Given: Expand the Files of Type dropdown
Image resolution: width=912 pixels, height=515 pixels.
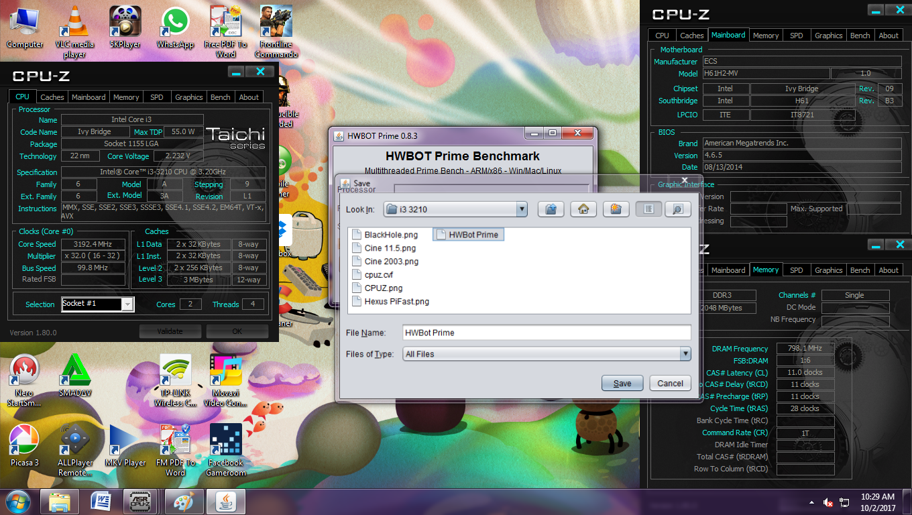Looking at the screenshot, I should coord(685,353).
